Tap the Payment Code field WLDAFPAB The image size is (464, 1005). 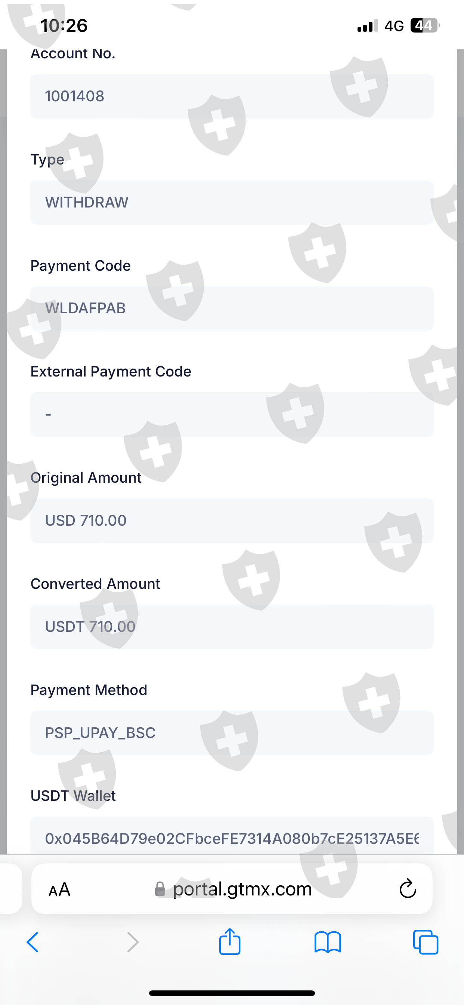pyautogui.click(x=232, y=308)
